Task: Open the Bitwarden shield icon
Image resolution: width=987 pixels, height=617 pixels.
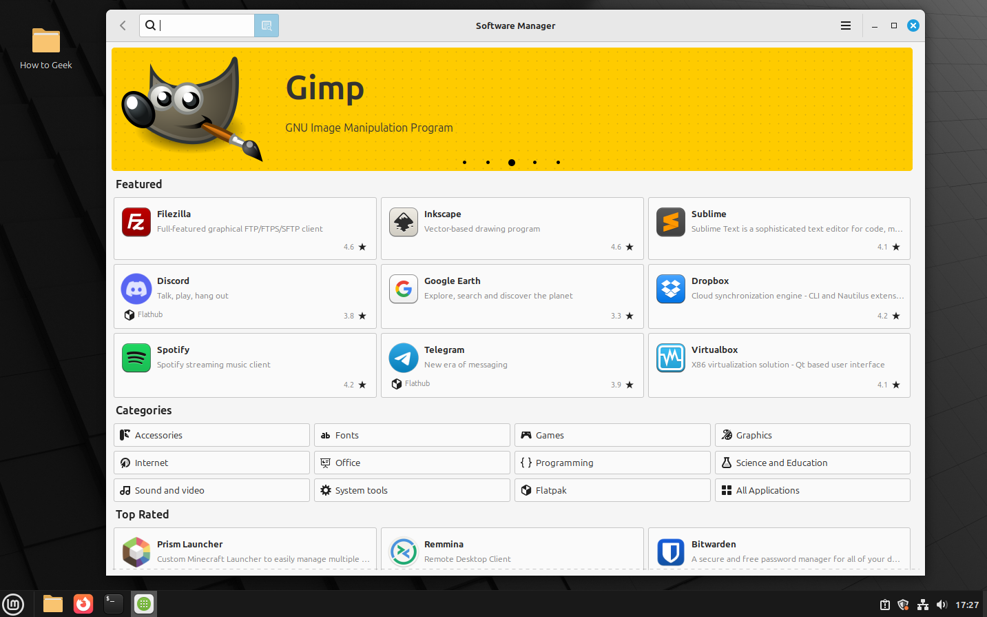Action: (x=671, y=552)
